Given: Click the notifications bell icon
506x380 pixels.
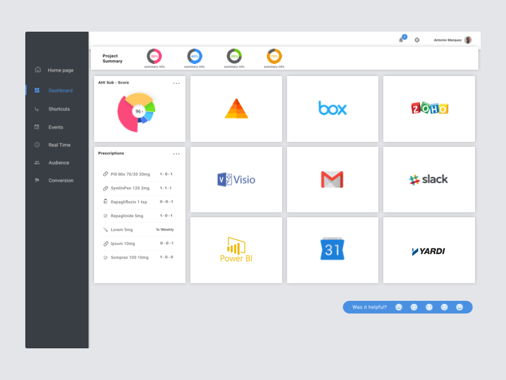Looking at the screenshot, I should click(400, 39).
